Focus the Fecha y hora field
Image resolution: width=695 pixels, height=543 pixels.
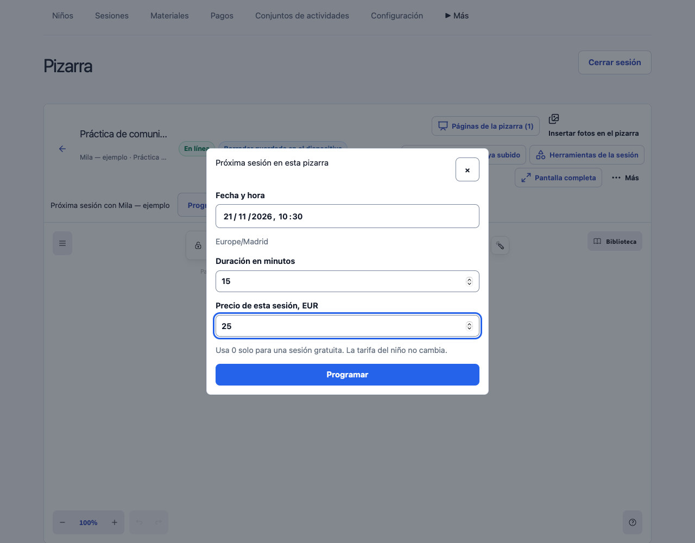[347, 216]
